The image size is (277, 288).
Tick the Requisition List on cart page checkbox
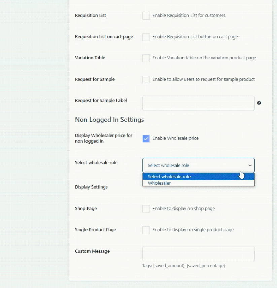pyautogui.click(x=146, y=37)
